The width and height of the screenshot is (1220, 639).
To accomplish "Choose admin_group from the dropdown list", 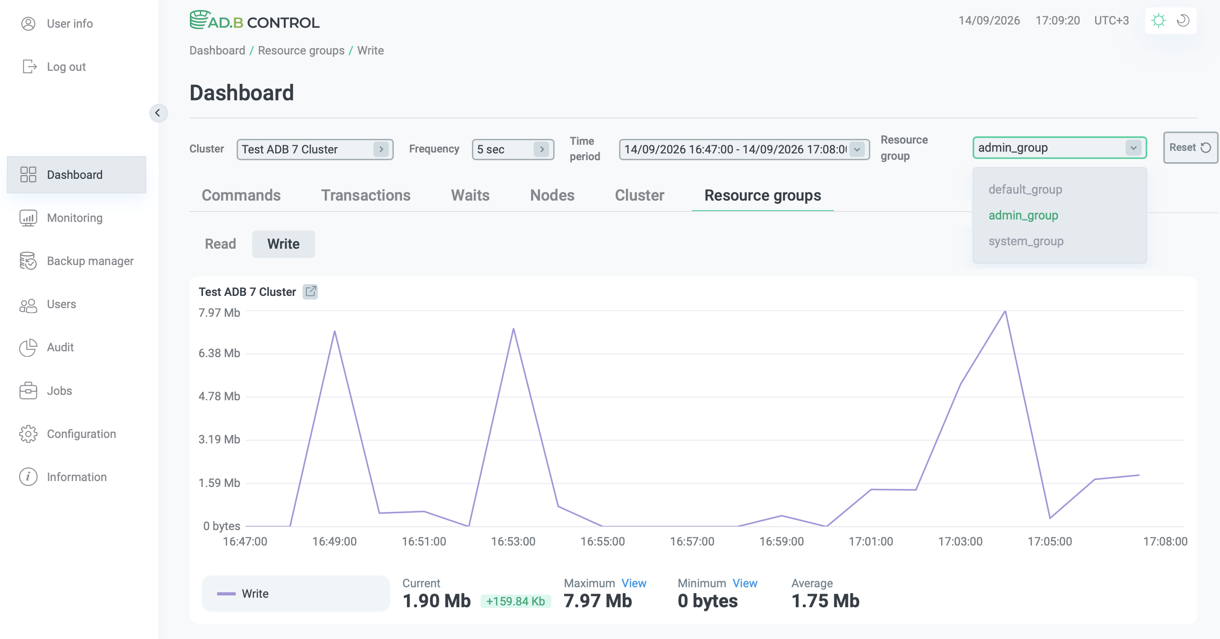I will 1023,216.
